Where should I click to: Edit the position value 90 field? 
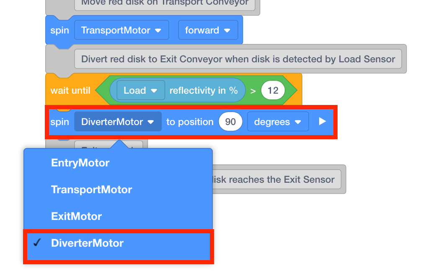pyautogui.click(x=230, y=122)
